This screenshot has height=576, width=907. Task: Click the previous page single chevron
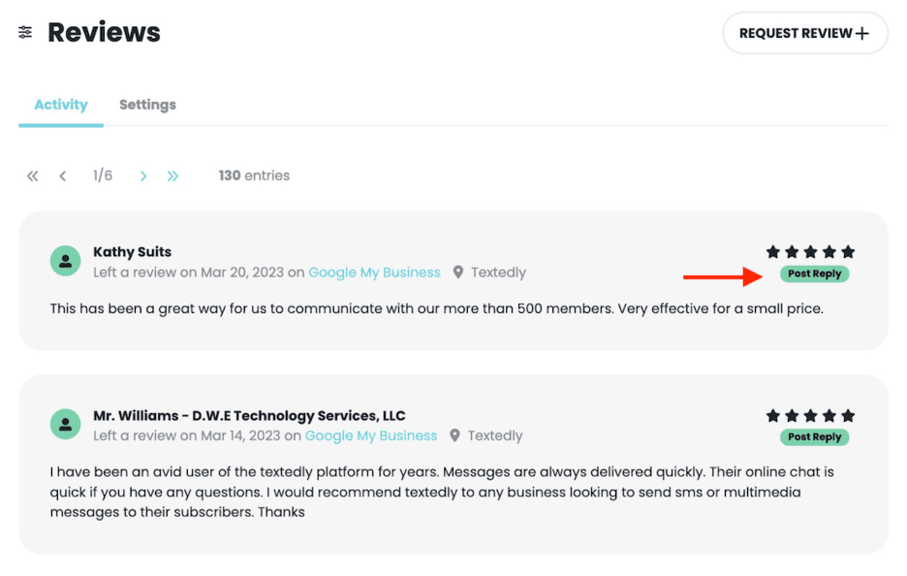62,176
